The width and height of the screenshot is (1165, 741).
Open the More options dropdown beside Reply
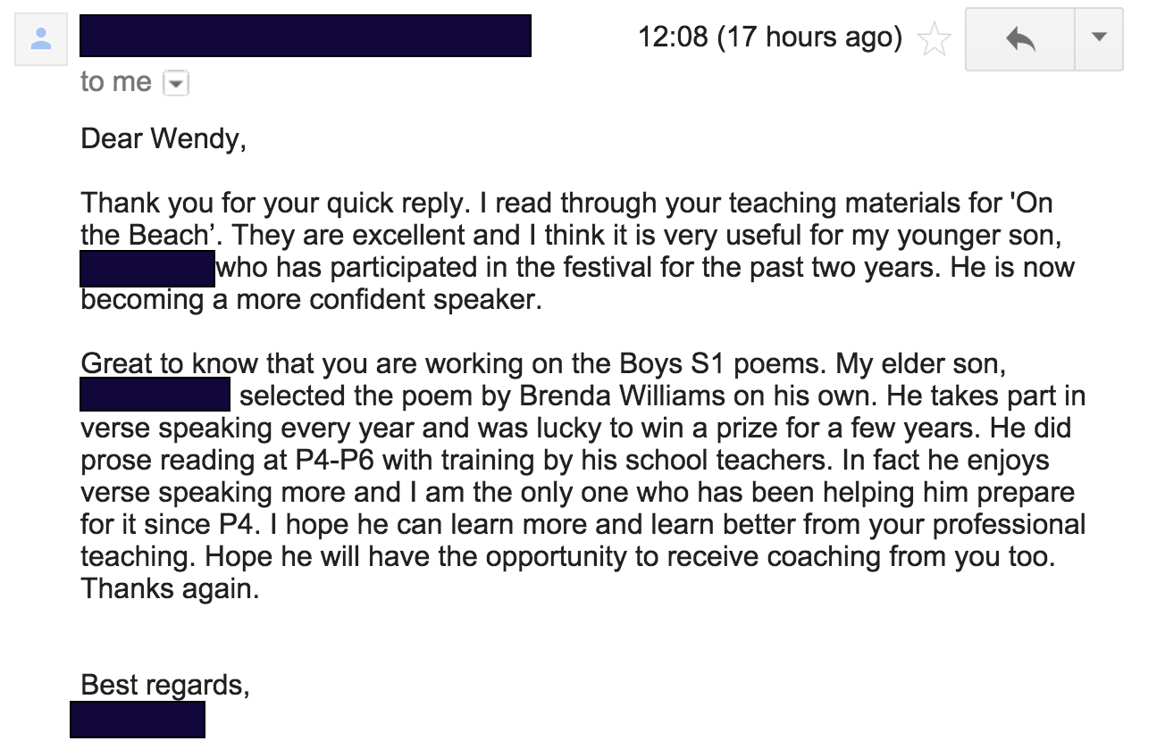[1098, 38]
